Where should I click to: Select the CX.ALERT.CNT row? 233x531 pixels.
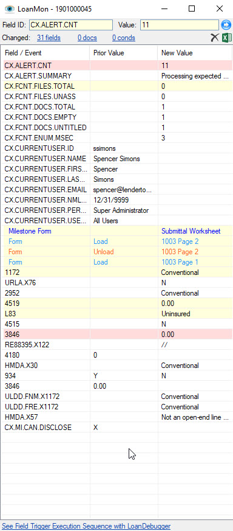click(116, 65)
